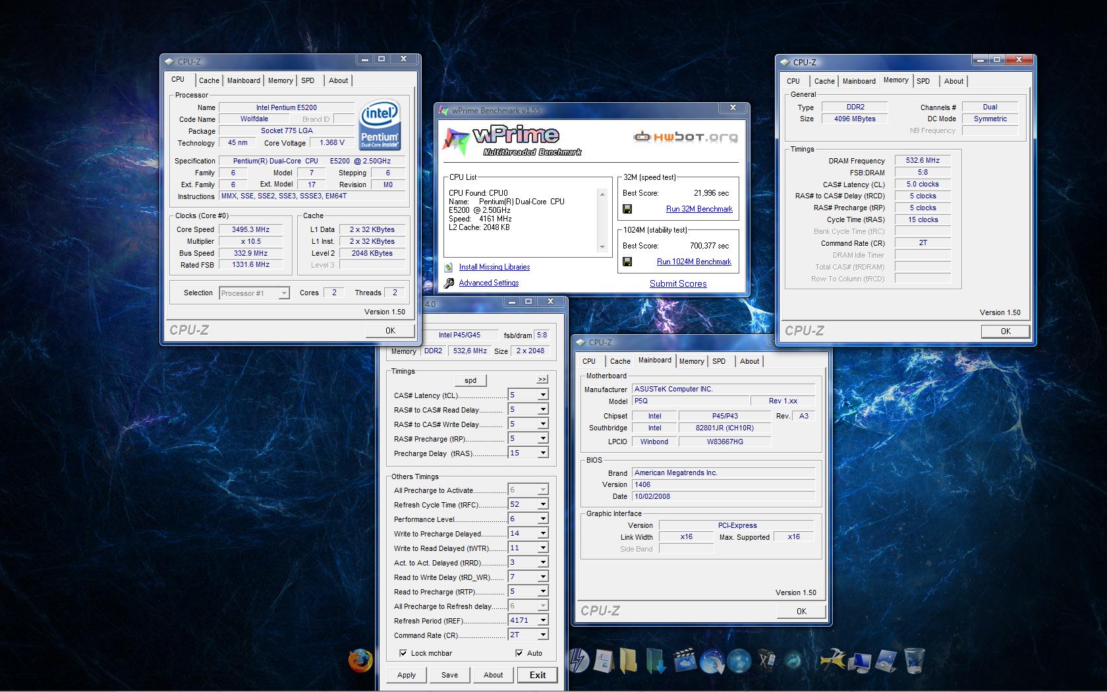The image size is (1107, 692).
Task: Open the Write to Read Delayed (tWTR) dropdown
Action: point(543,548)
